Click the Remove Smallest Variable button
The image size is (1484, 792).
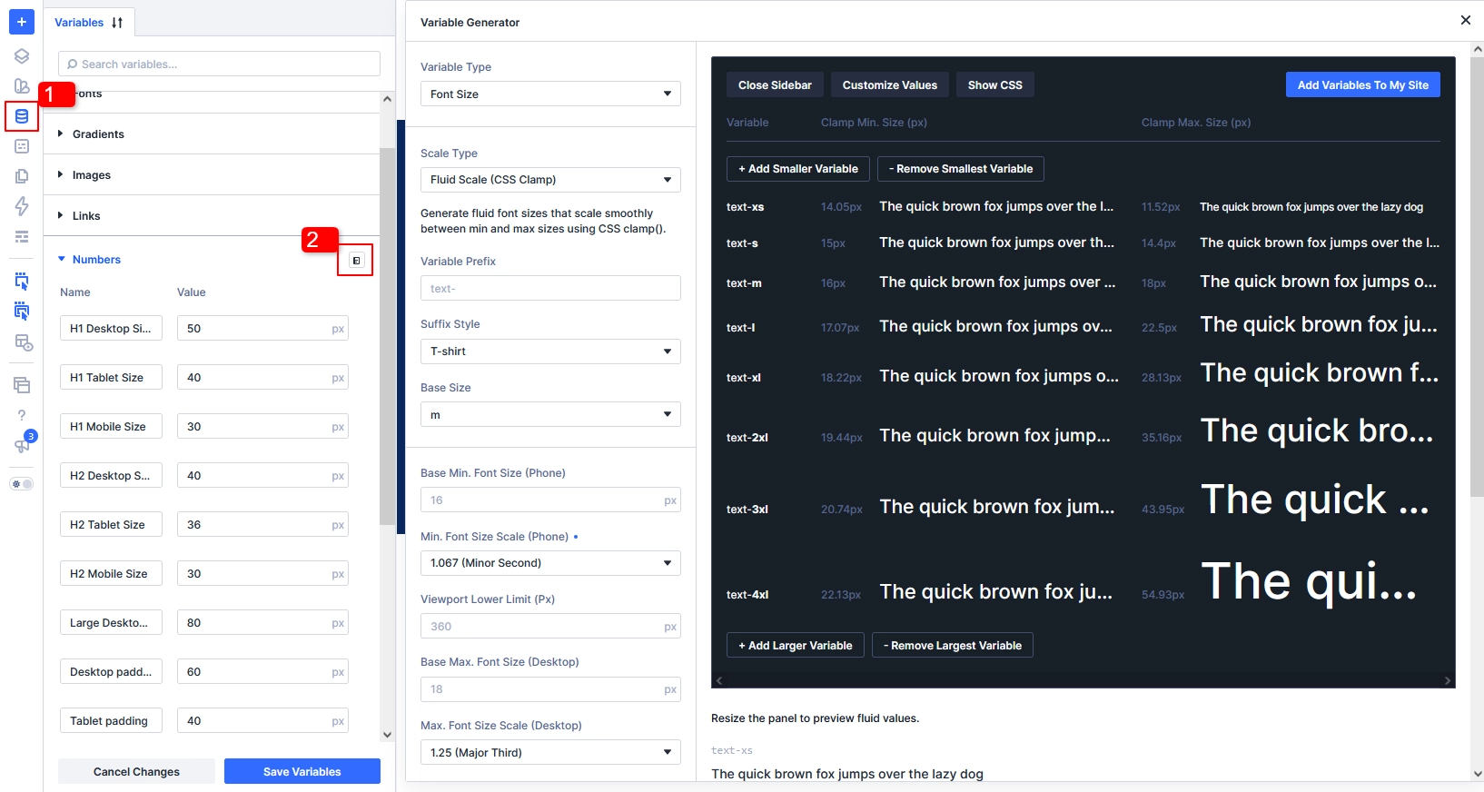(961, 169)
